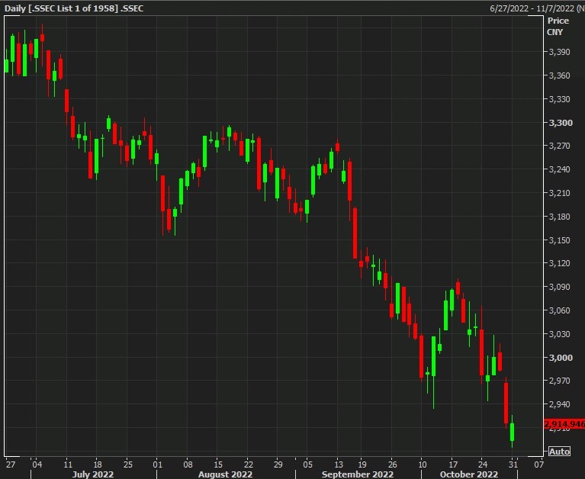Screen dimensions: 585x479
Task: Click the date label 22 on the time axis
Action: (248, 465)
